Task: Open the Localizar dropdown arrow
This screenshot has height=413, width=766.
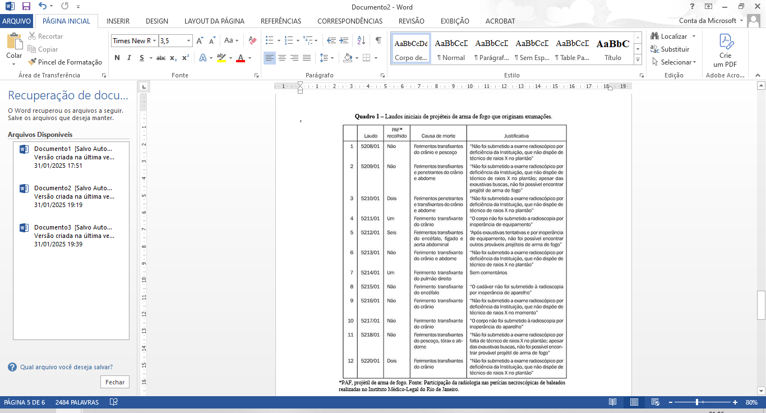Action: click(x=694, y=36)
